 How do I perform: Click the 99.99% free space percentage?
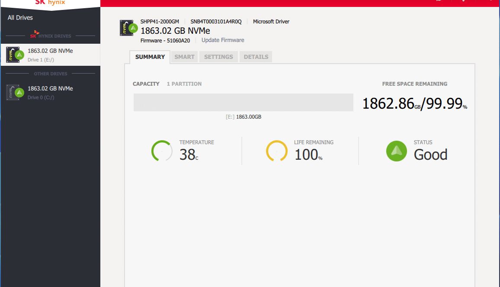tap(446, 103)
